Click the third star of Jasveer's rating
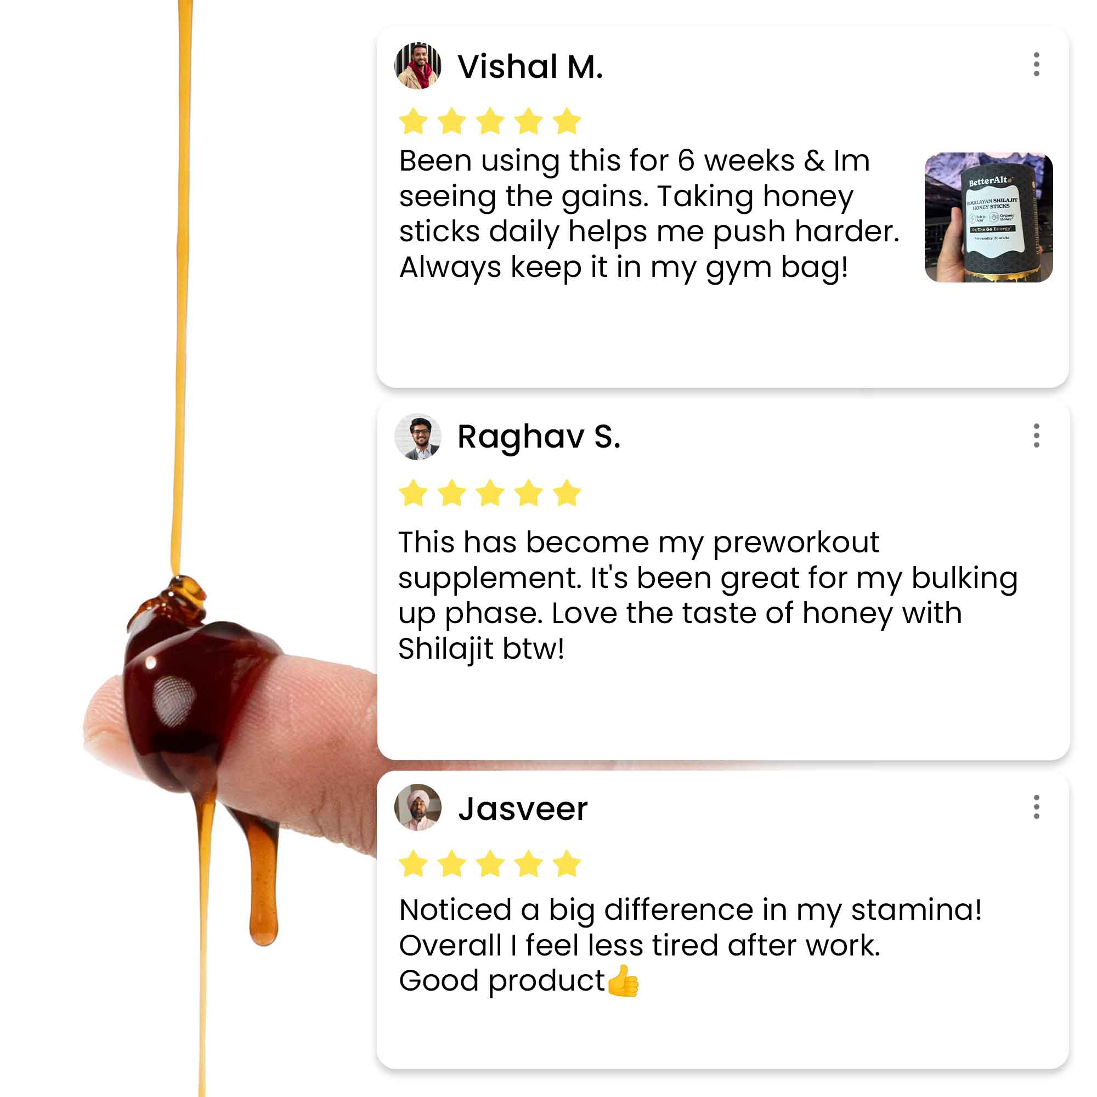This screenshot has width=1097, height=1097. 490,864
